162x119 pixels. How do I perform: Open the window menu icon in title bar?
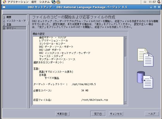coord(4,7)
